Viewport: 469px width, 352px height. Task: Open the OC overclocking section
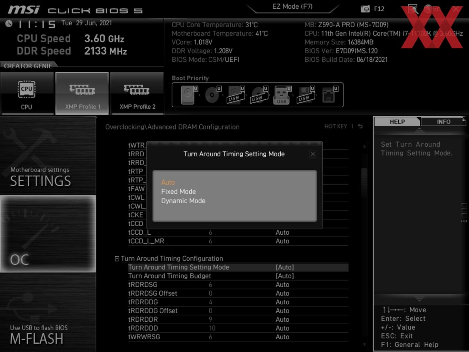[x=48, y=234]
